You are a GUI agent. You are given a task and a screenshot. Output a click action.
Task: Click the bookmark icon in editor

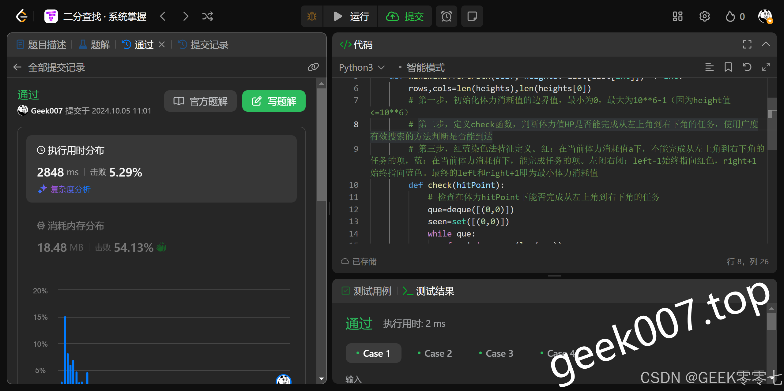pos(728,67)
